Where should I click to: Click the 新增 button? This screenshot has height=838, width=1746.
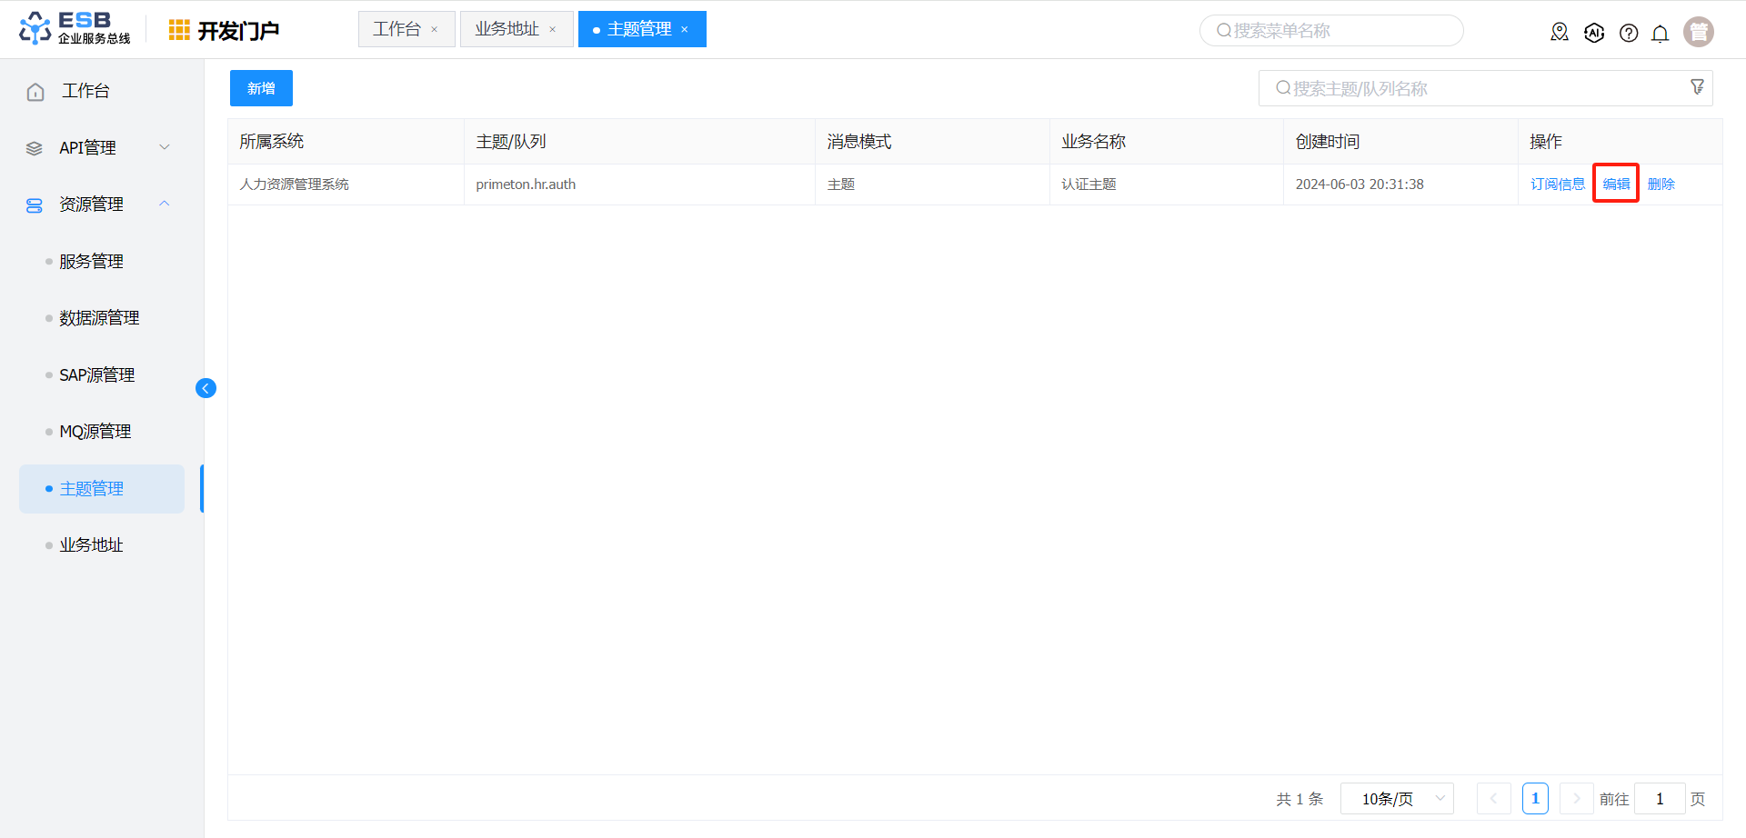261,88
